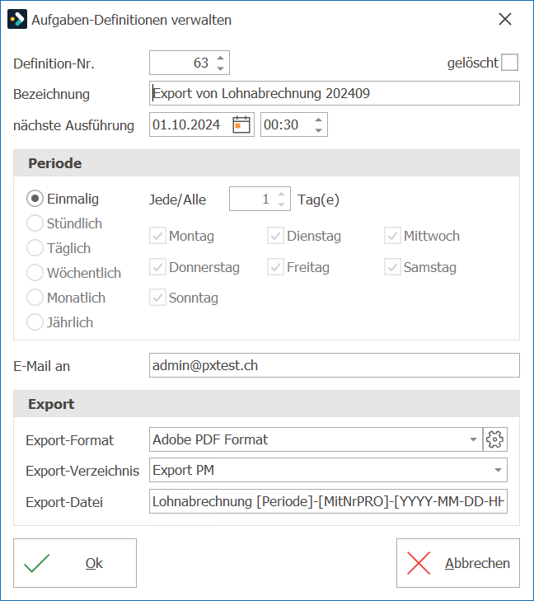Expand the Export-Verzeichnis dropdown arrow
The width and height of the screenshot is (534, 601).
pyautogui.click(x=498, y=470)
